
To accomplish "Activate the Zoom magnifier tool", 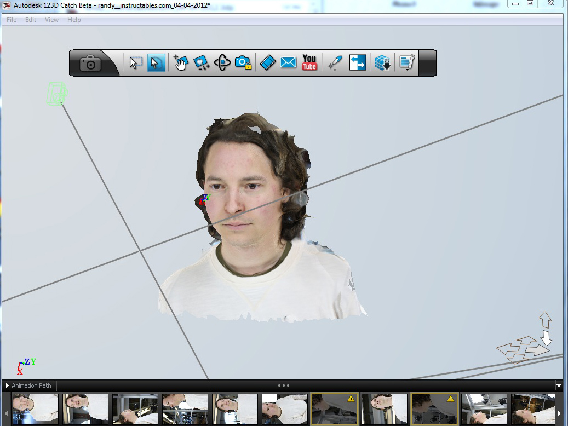I will click(x=201, y=62).
